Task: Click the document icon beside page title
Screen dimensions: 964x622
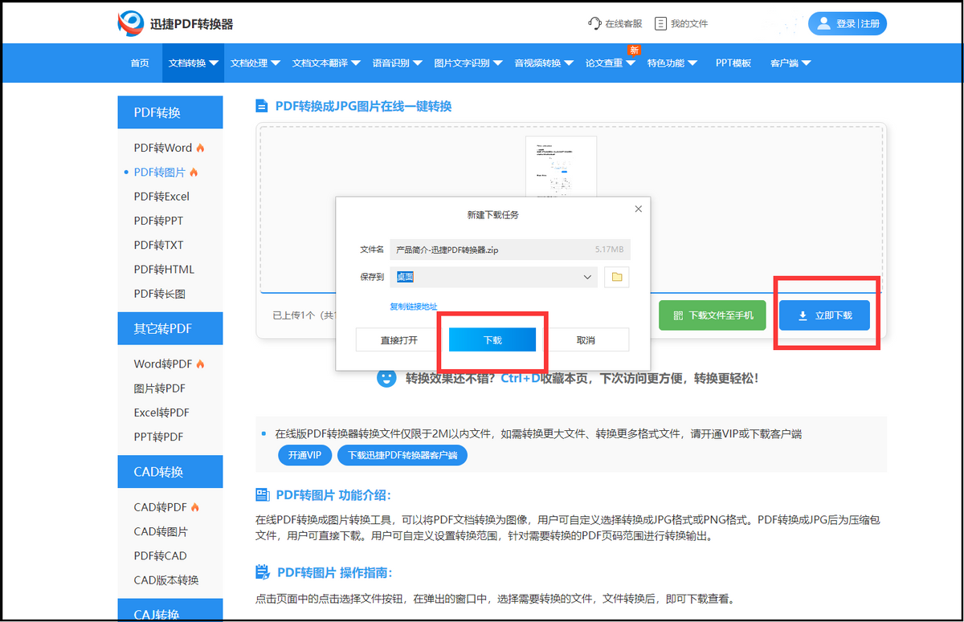Action: tap(262, 106)
